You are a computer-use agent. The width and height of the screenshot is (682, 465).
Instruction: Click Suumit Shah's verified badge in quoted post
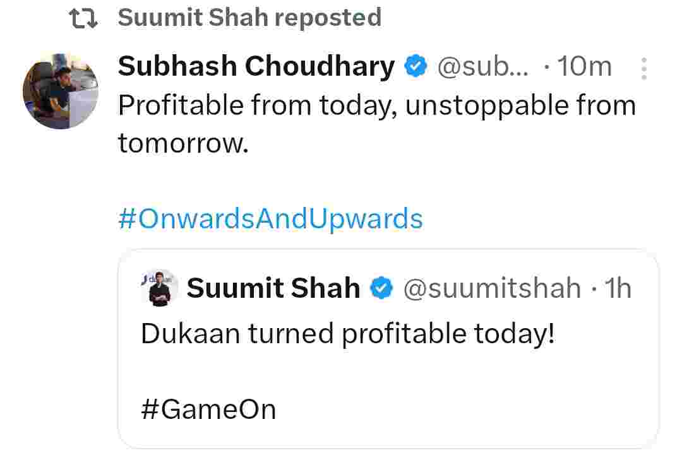(x=381, y=288)
